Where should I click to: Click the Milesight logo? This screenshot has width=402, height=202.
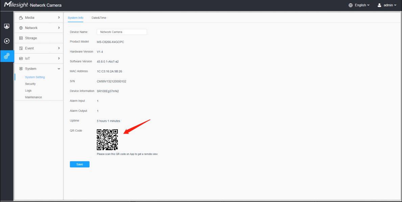click(16, 5)
